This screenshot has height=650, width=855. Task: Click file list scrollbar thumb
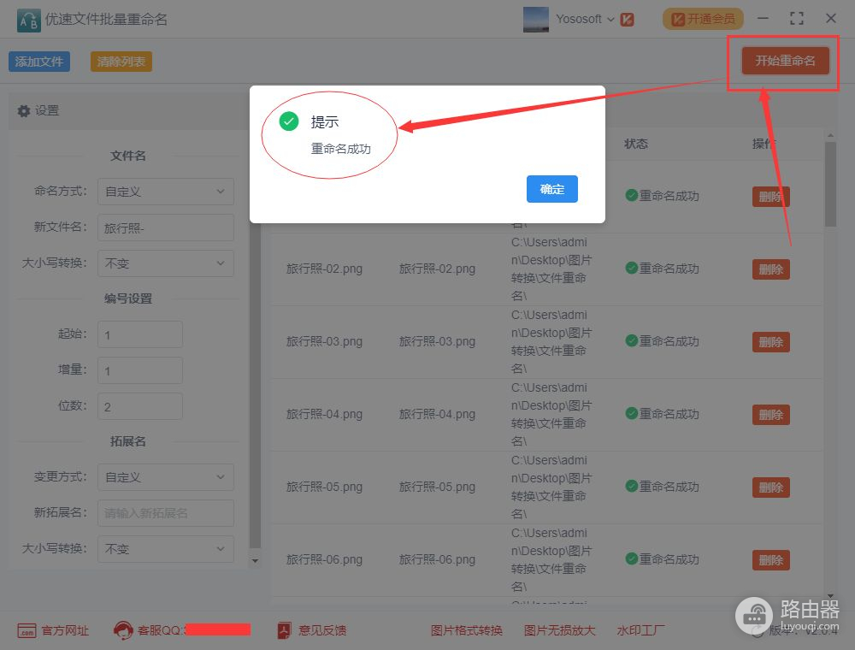tap(830, 185)
